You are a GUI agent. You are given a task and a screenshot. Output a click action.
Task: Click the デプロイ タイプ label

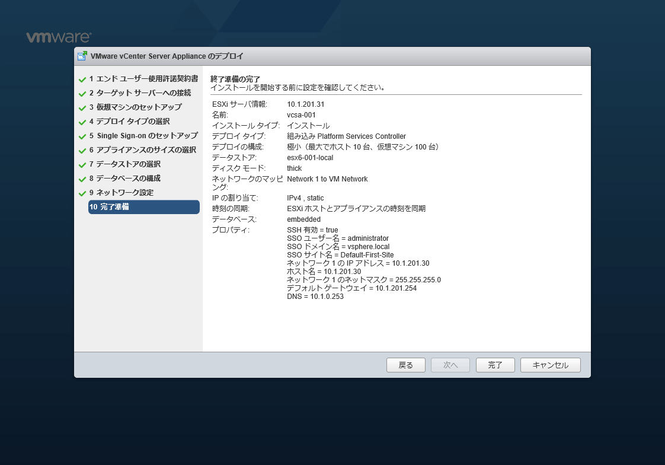239,136
